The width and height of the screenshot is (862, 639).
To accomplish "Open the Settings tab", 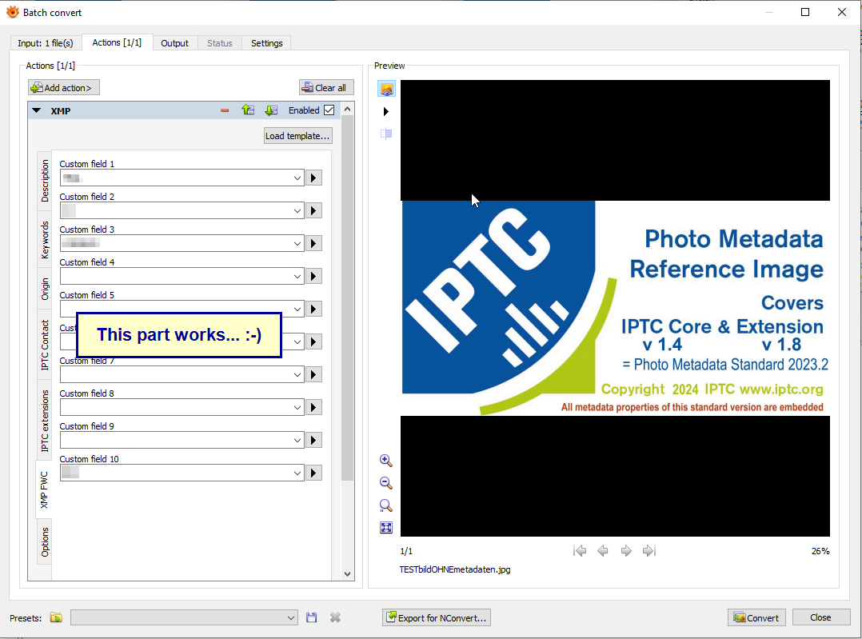I will click(266, 43).
